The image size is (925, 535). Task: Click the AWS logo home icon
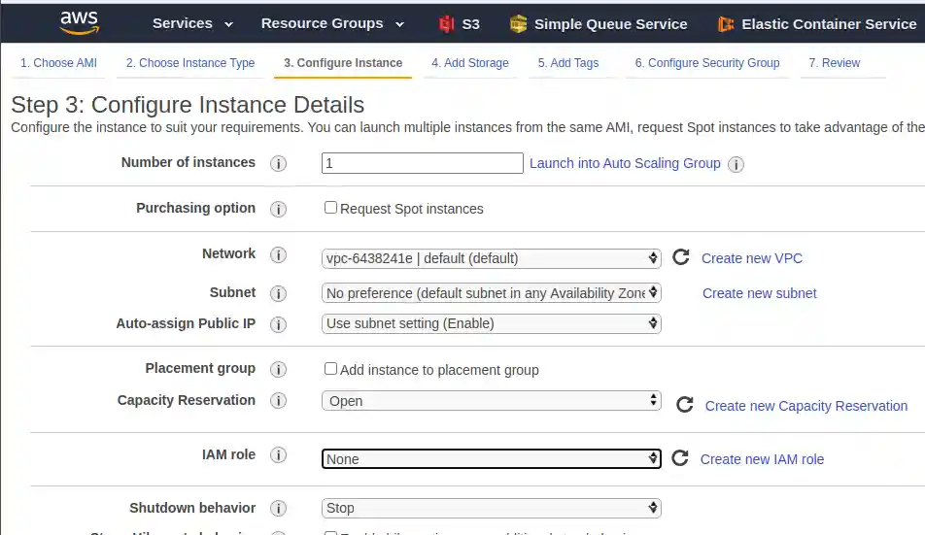click(79, 22)
